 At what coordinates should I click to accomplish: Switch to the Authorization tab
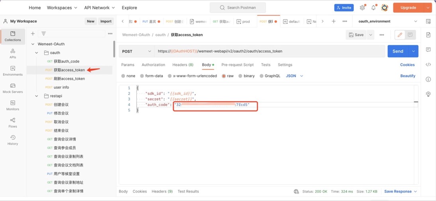(153, 65)
